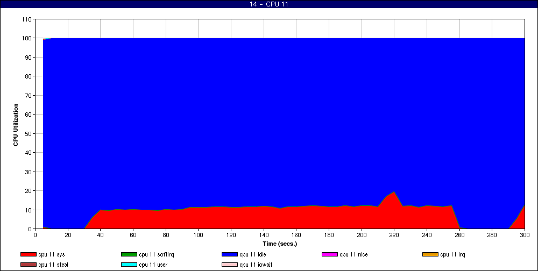Select the 'cpu 11 iowait' legend label
The image size is (538, 271).
(256, 265)
